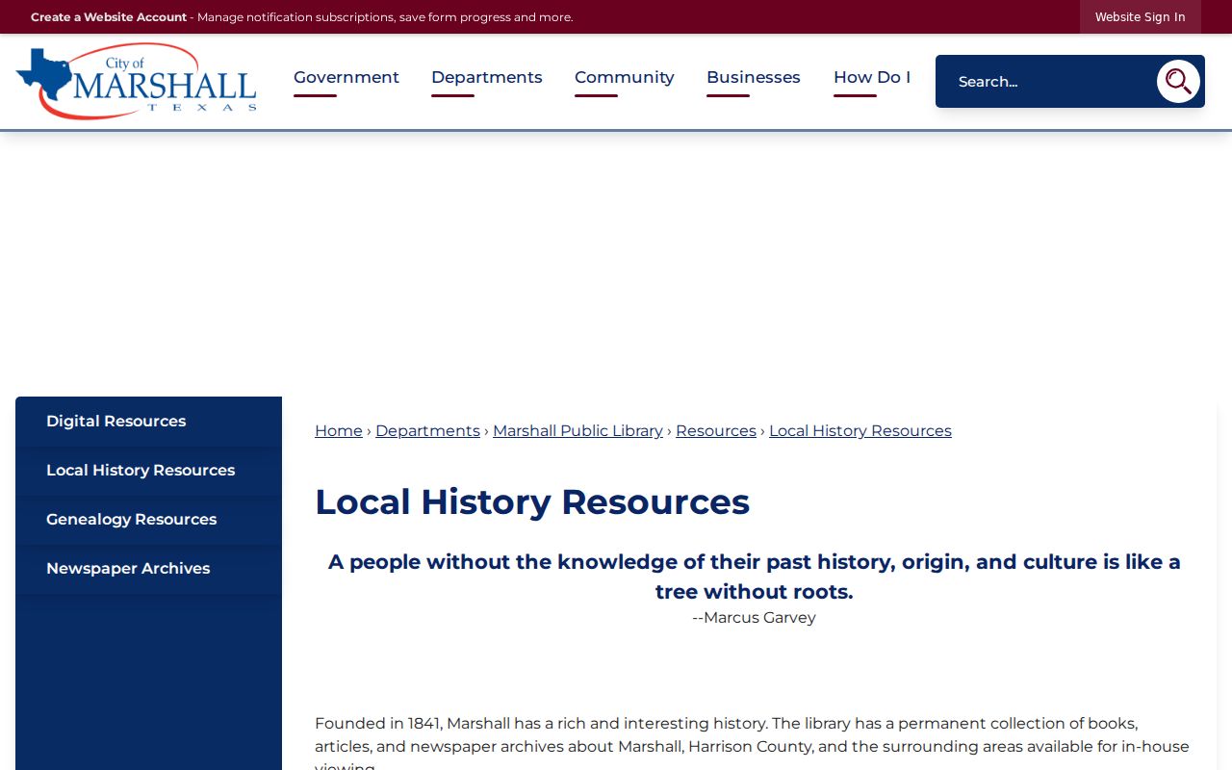Click the Local History Resources page heading
Image resolution: width=1232 pixels, height=770 pixels.
pyautogui.click(x=532, y=502)
